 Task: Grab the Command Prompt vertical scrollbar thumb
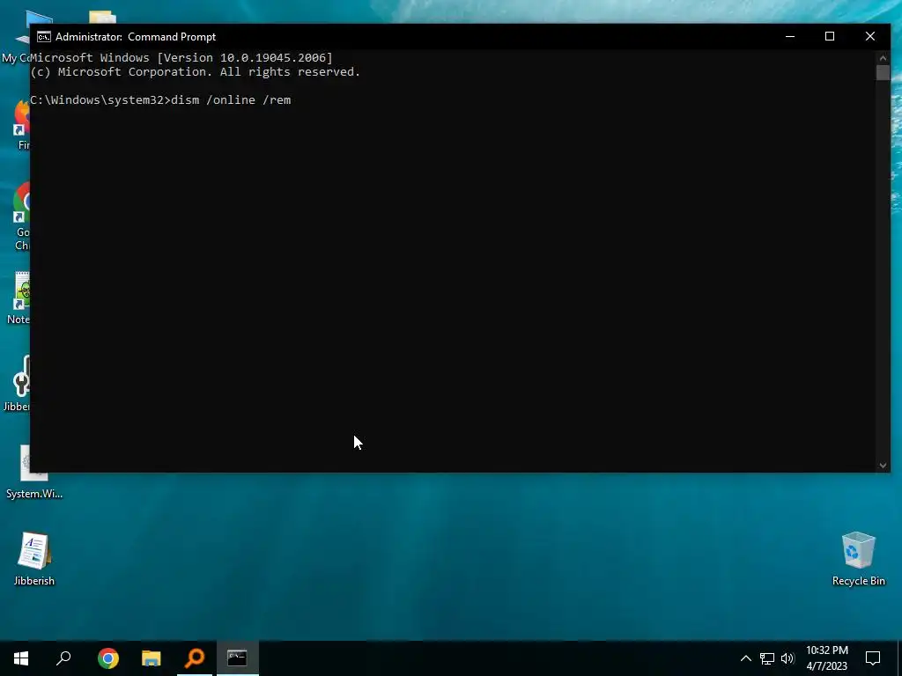click(x=883, y=72)
